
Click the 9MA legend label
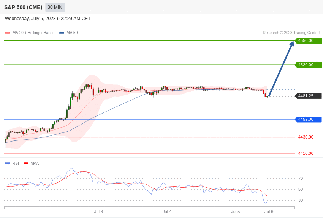[35, 163]
